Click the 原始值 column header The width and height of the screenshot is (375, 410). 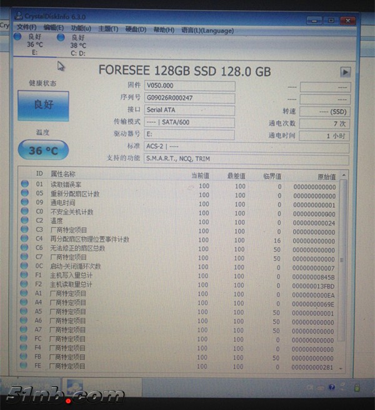(326, 177)
